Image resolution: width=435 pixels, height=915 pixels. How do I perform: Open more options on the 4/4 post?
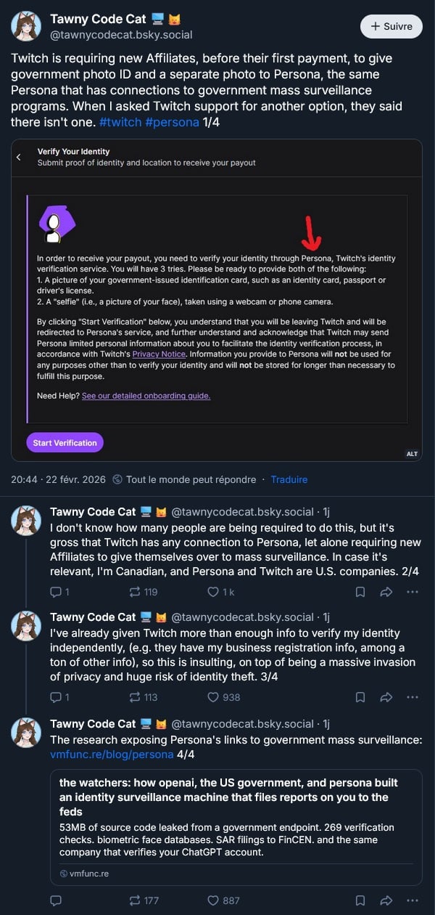pos(413,900)
